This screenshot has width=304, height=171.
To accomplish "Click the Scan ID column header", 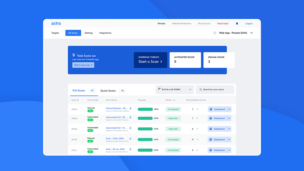I will tap(75, 100).
